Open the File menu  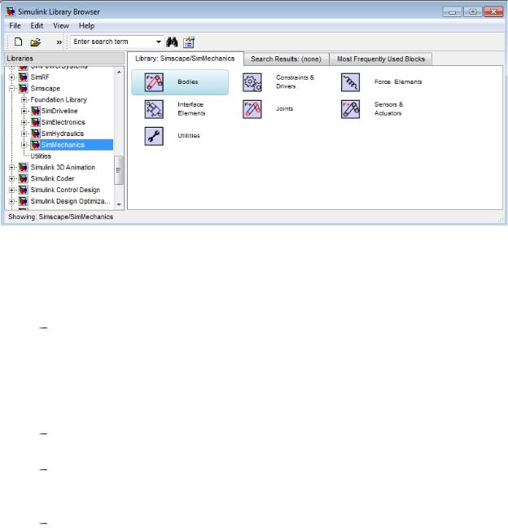point(15,26)
